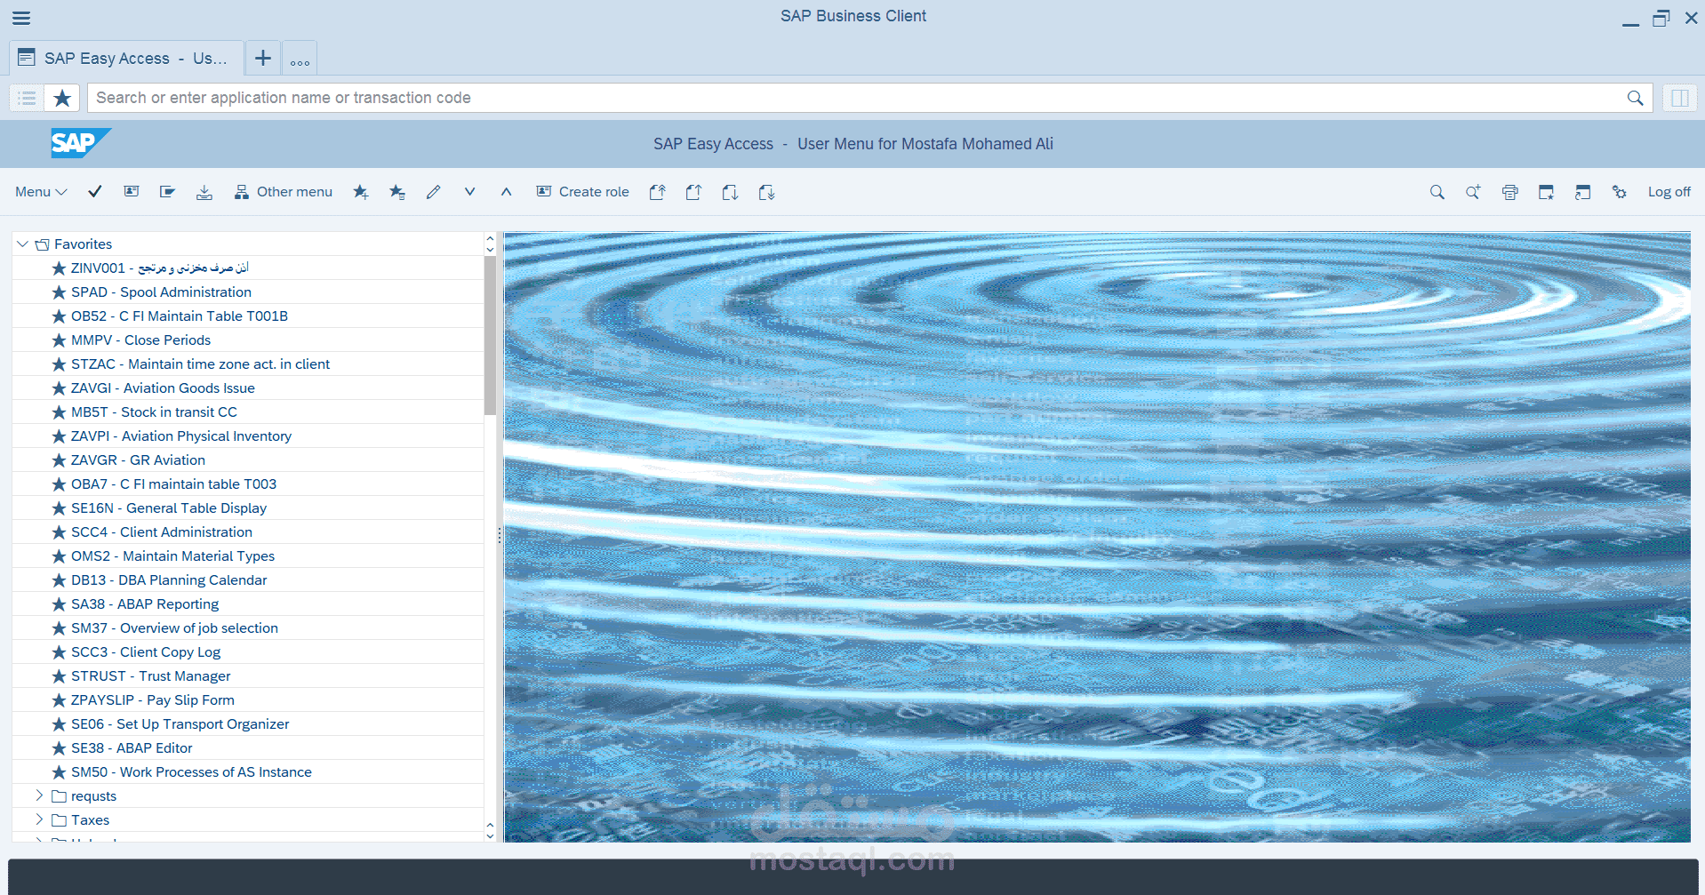Click the tree scrollbar down arrow
Screen dimensions: 1705x895
(490, 835)
